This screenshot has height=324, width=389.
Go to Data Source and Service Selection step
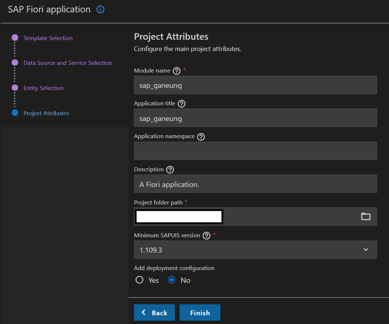click(x=67, y=63)
